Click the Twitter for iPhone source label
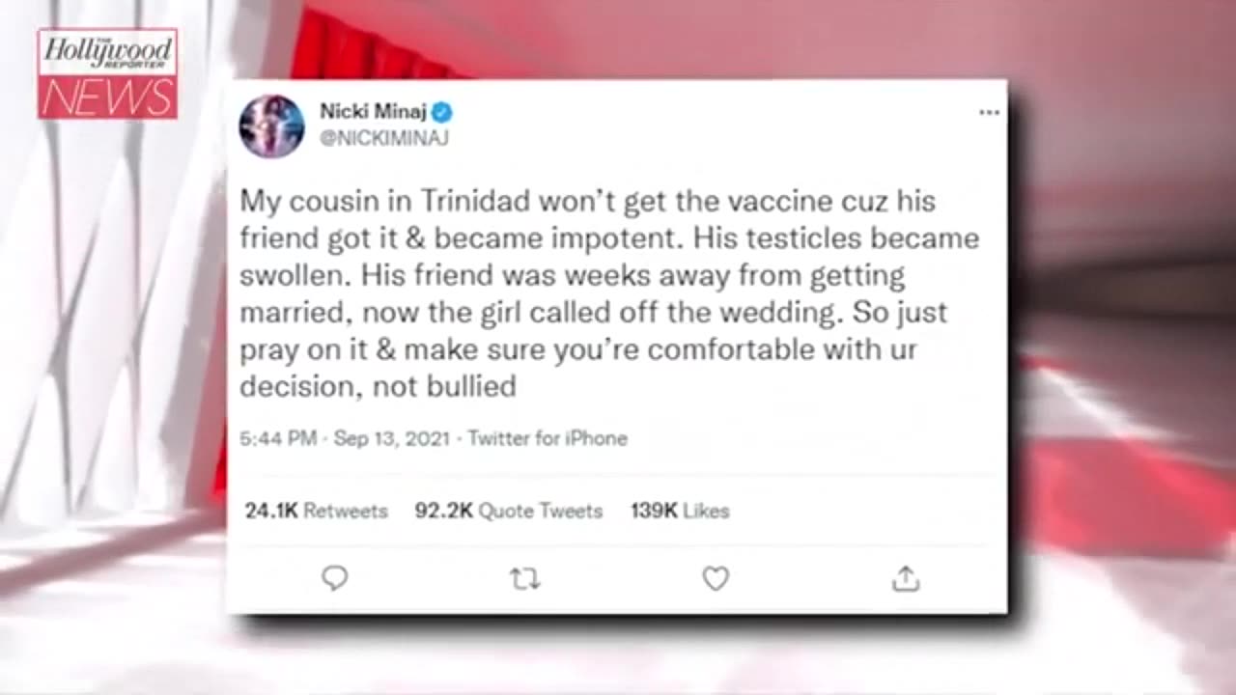This screenshot has width=1236, height=695. (x=548, y=438)
